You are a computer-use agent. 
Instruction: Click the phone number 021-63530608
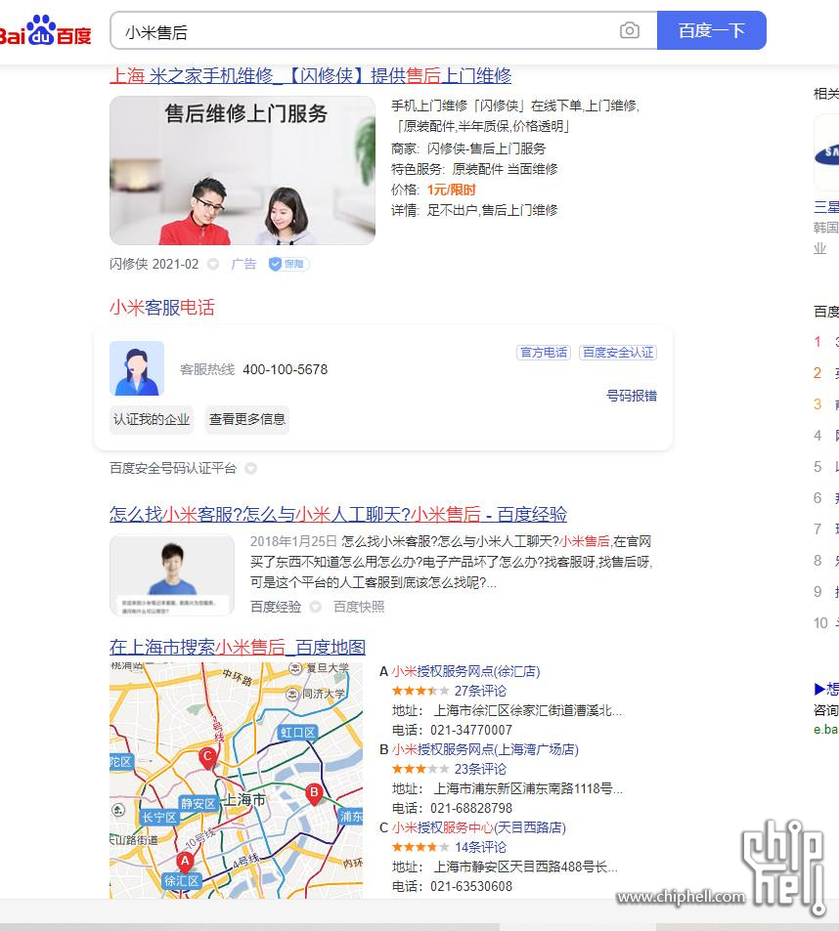[x=471, y=886]
